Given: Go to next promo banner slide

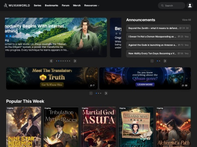Looking at the screenshot, I should pos(106,93).
